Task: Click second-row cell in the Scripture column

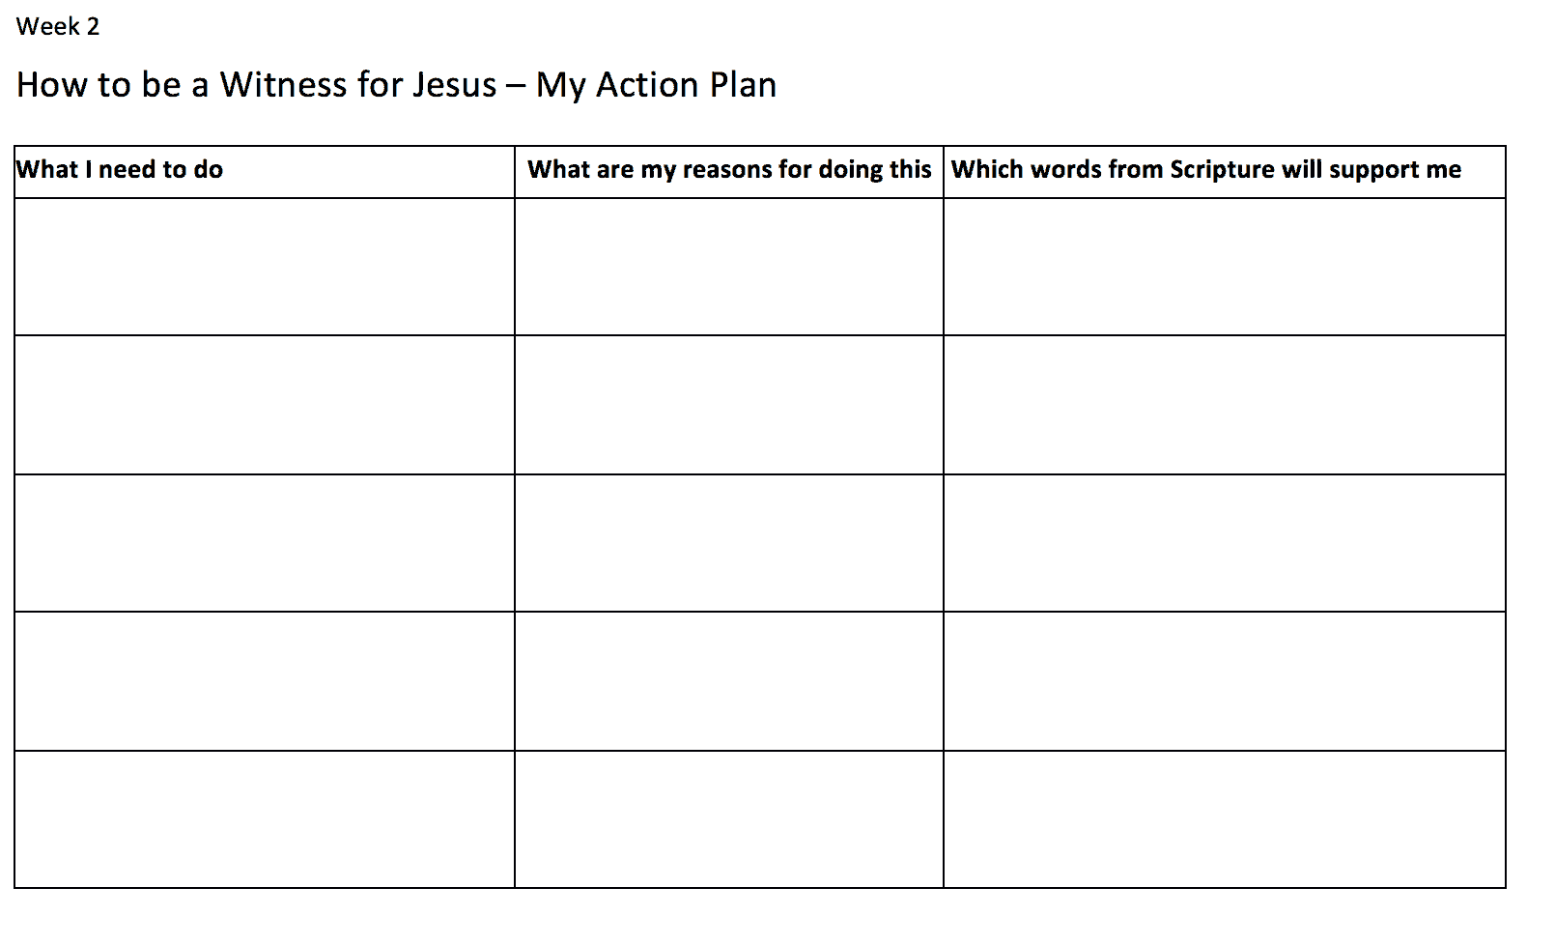Action: pyautogui.click(x=1225, y=405)
